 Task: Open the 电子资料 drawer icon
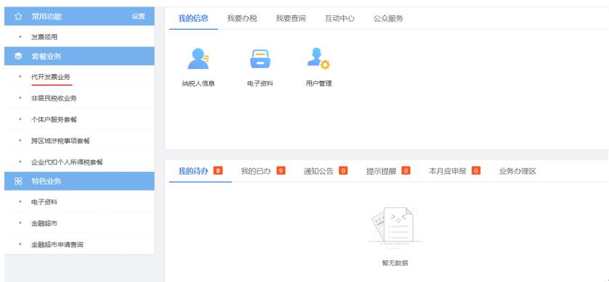260,59
